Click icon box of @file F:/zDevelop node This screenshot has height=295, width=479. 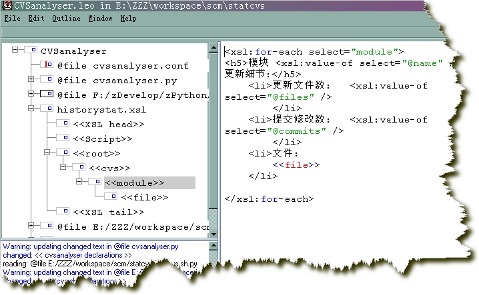pos(47,93)
